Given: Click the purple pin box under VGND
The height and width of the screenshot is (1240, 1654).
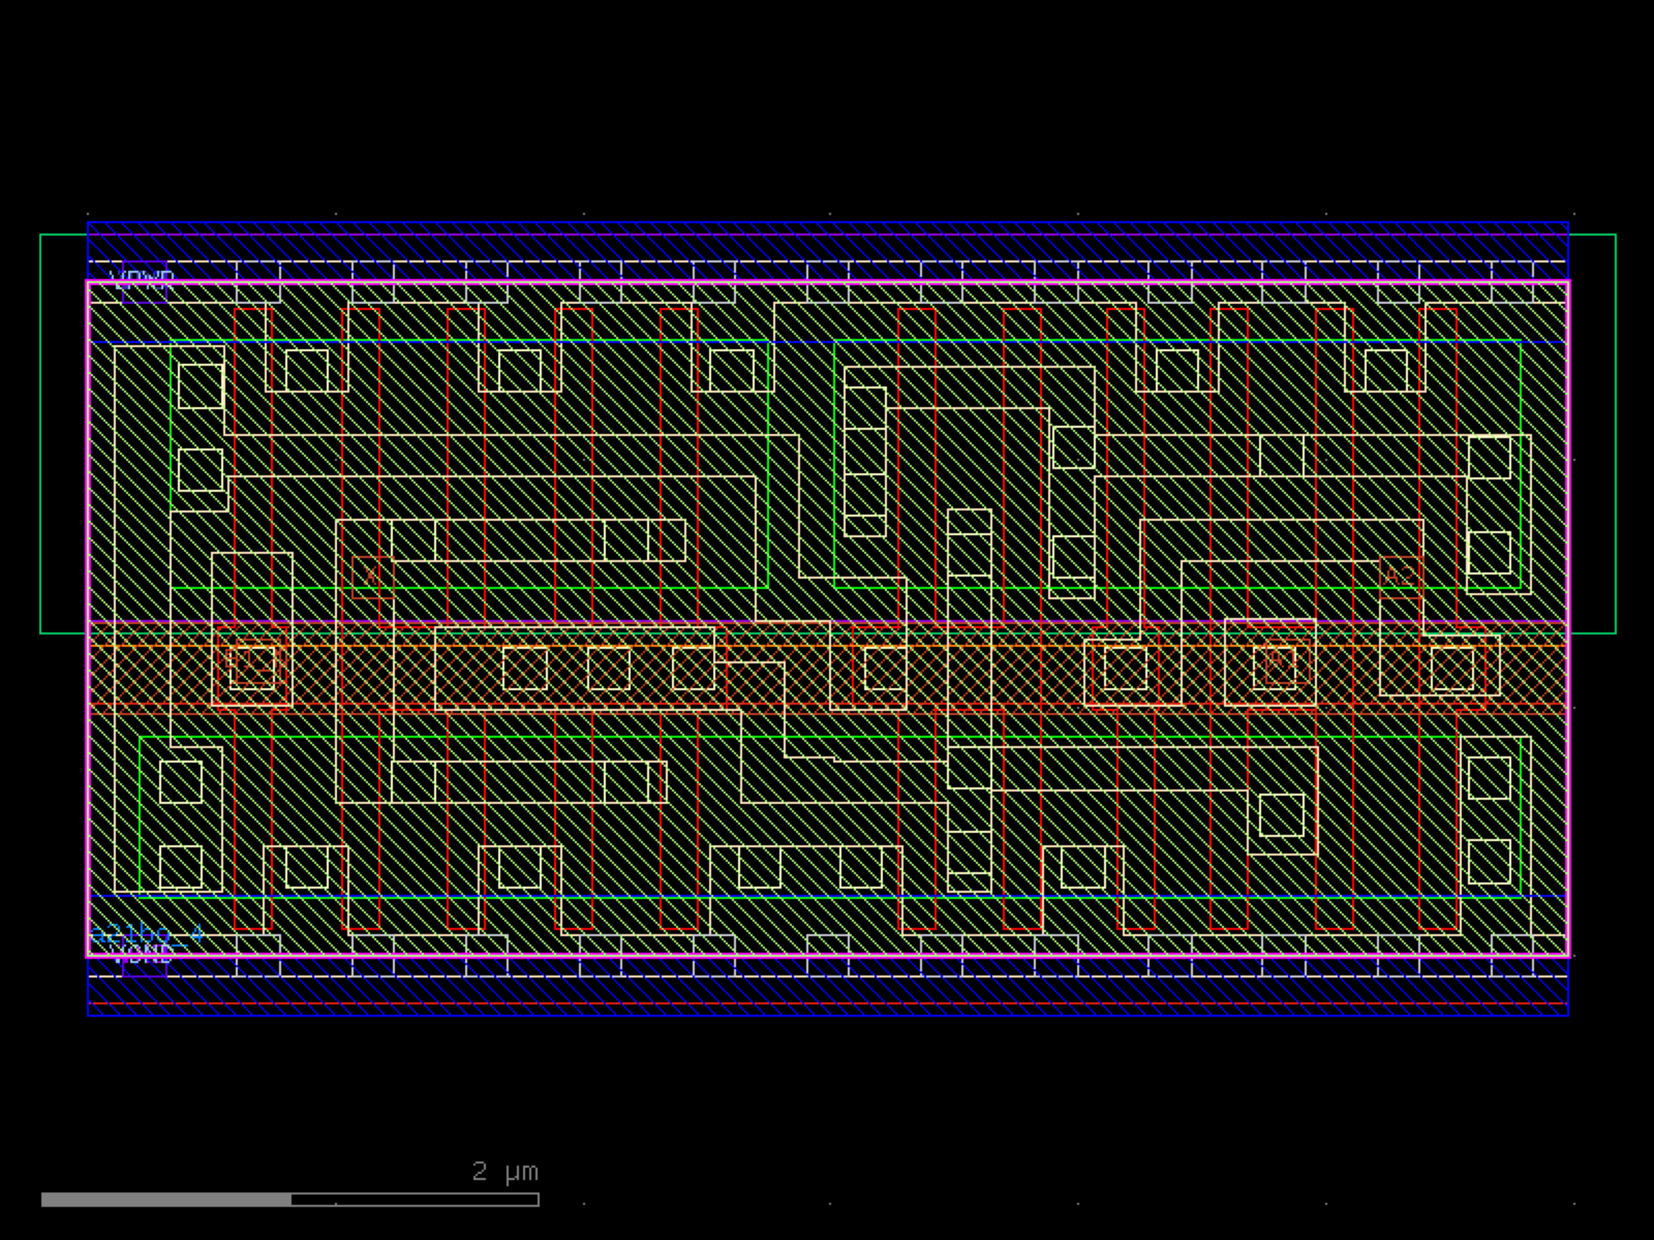Looking at the screenshot, I should (145, 967).
